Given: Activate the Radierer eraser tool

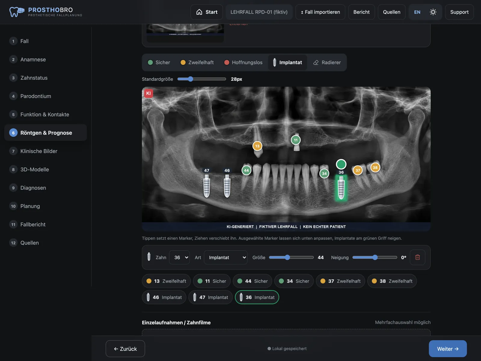Looking at the screenshot, I should (327, 62).
